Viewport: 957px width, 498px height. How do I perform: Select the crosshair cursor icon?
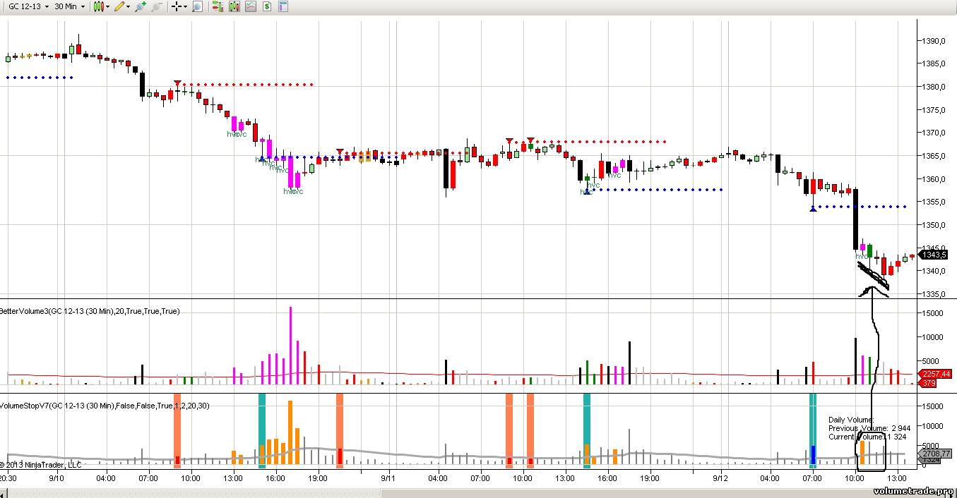point(177,6)
